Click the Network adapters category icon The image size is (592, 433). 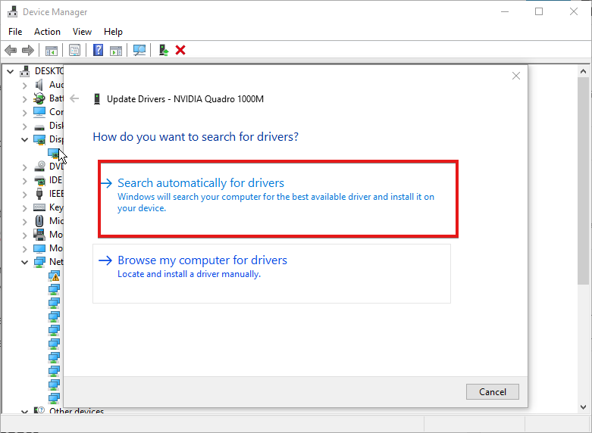(x=39, y=262)
